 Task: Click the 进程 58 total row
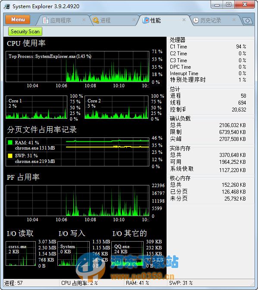pyautogui.click(x=208, y=96)
